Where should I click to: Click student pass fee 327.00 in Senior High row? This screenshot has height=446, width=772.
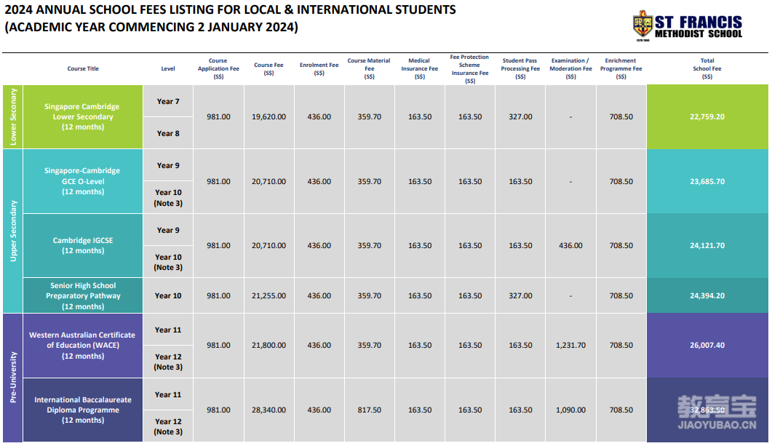click(x=520, y=296)
